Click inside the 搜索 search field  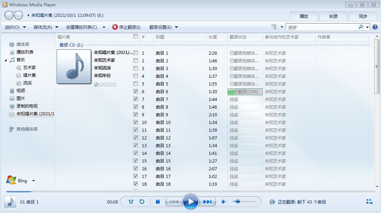(322, 27)
